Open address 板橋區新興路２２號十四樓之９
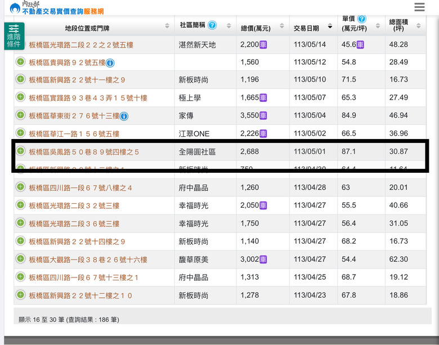Viewport: 439px width, 345px height. 77,241
